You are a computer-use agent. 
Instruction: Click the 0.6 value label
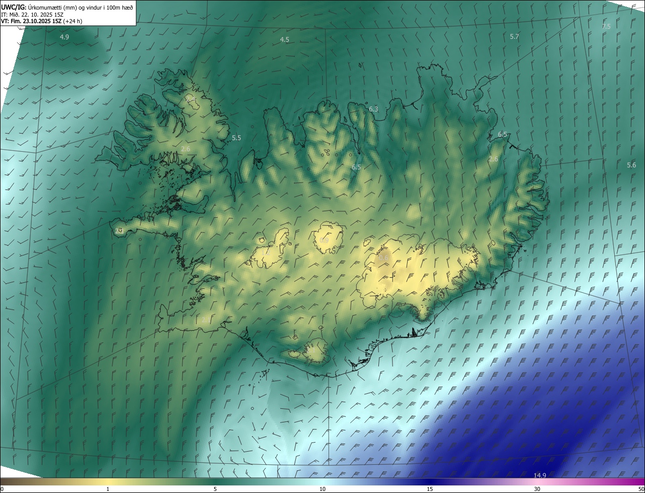pos(383,258)
